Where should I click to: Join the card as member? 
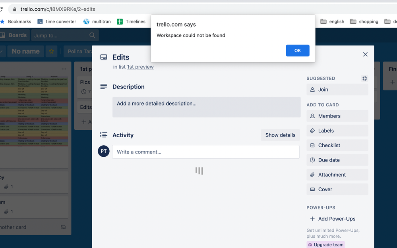337,90
